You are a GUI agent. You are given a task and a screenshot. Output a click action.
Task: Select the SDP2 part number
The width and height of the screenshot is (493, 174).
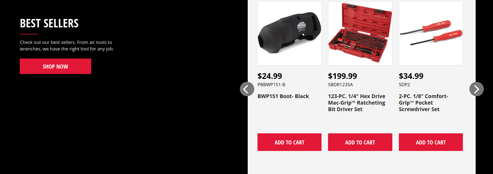(x=404, y=85)
